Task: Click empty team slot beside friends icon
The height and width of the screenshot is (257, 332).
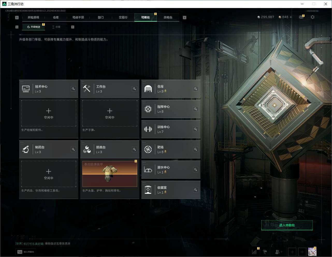Action: pyautogui.click(x=292, y=252)
